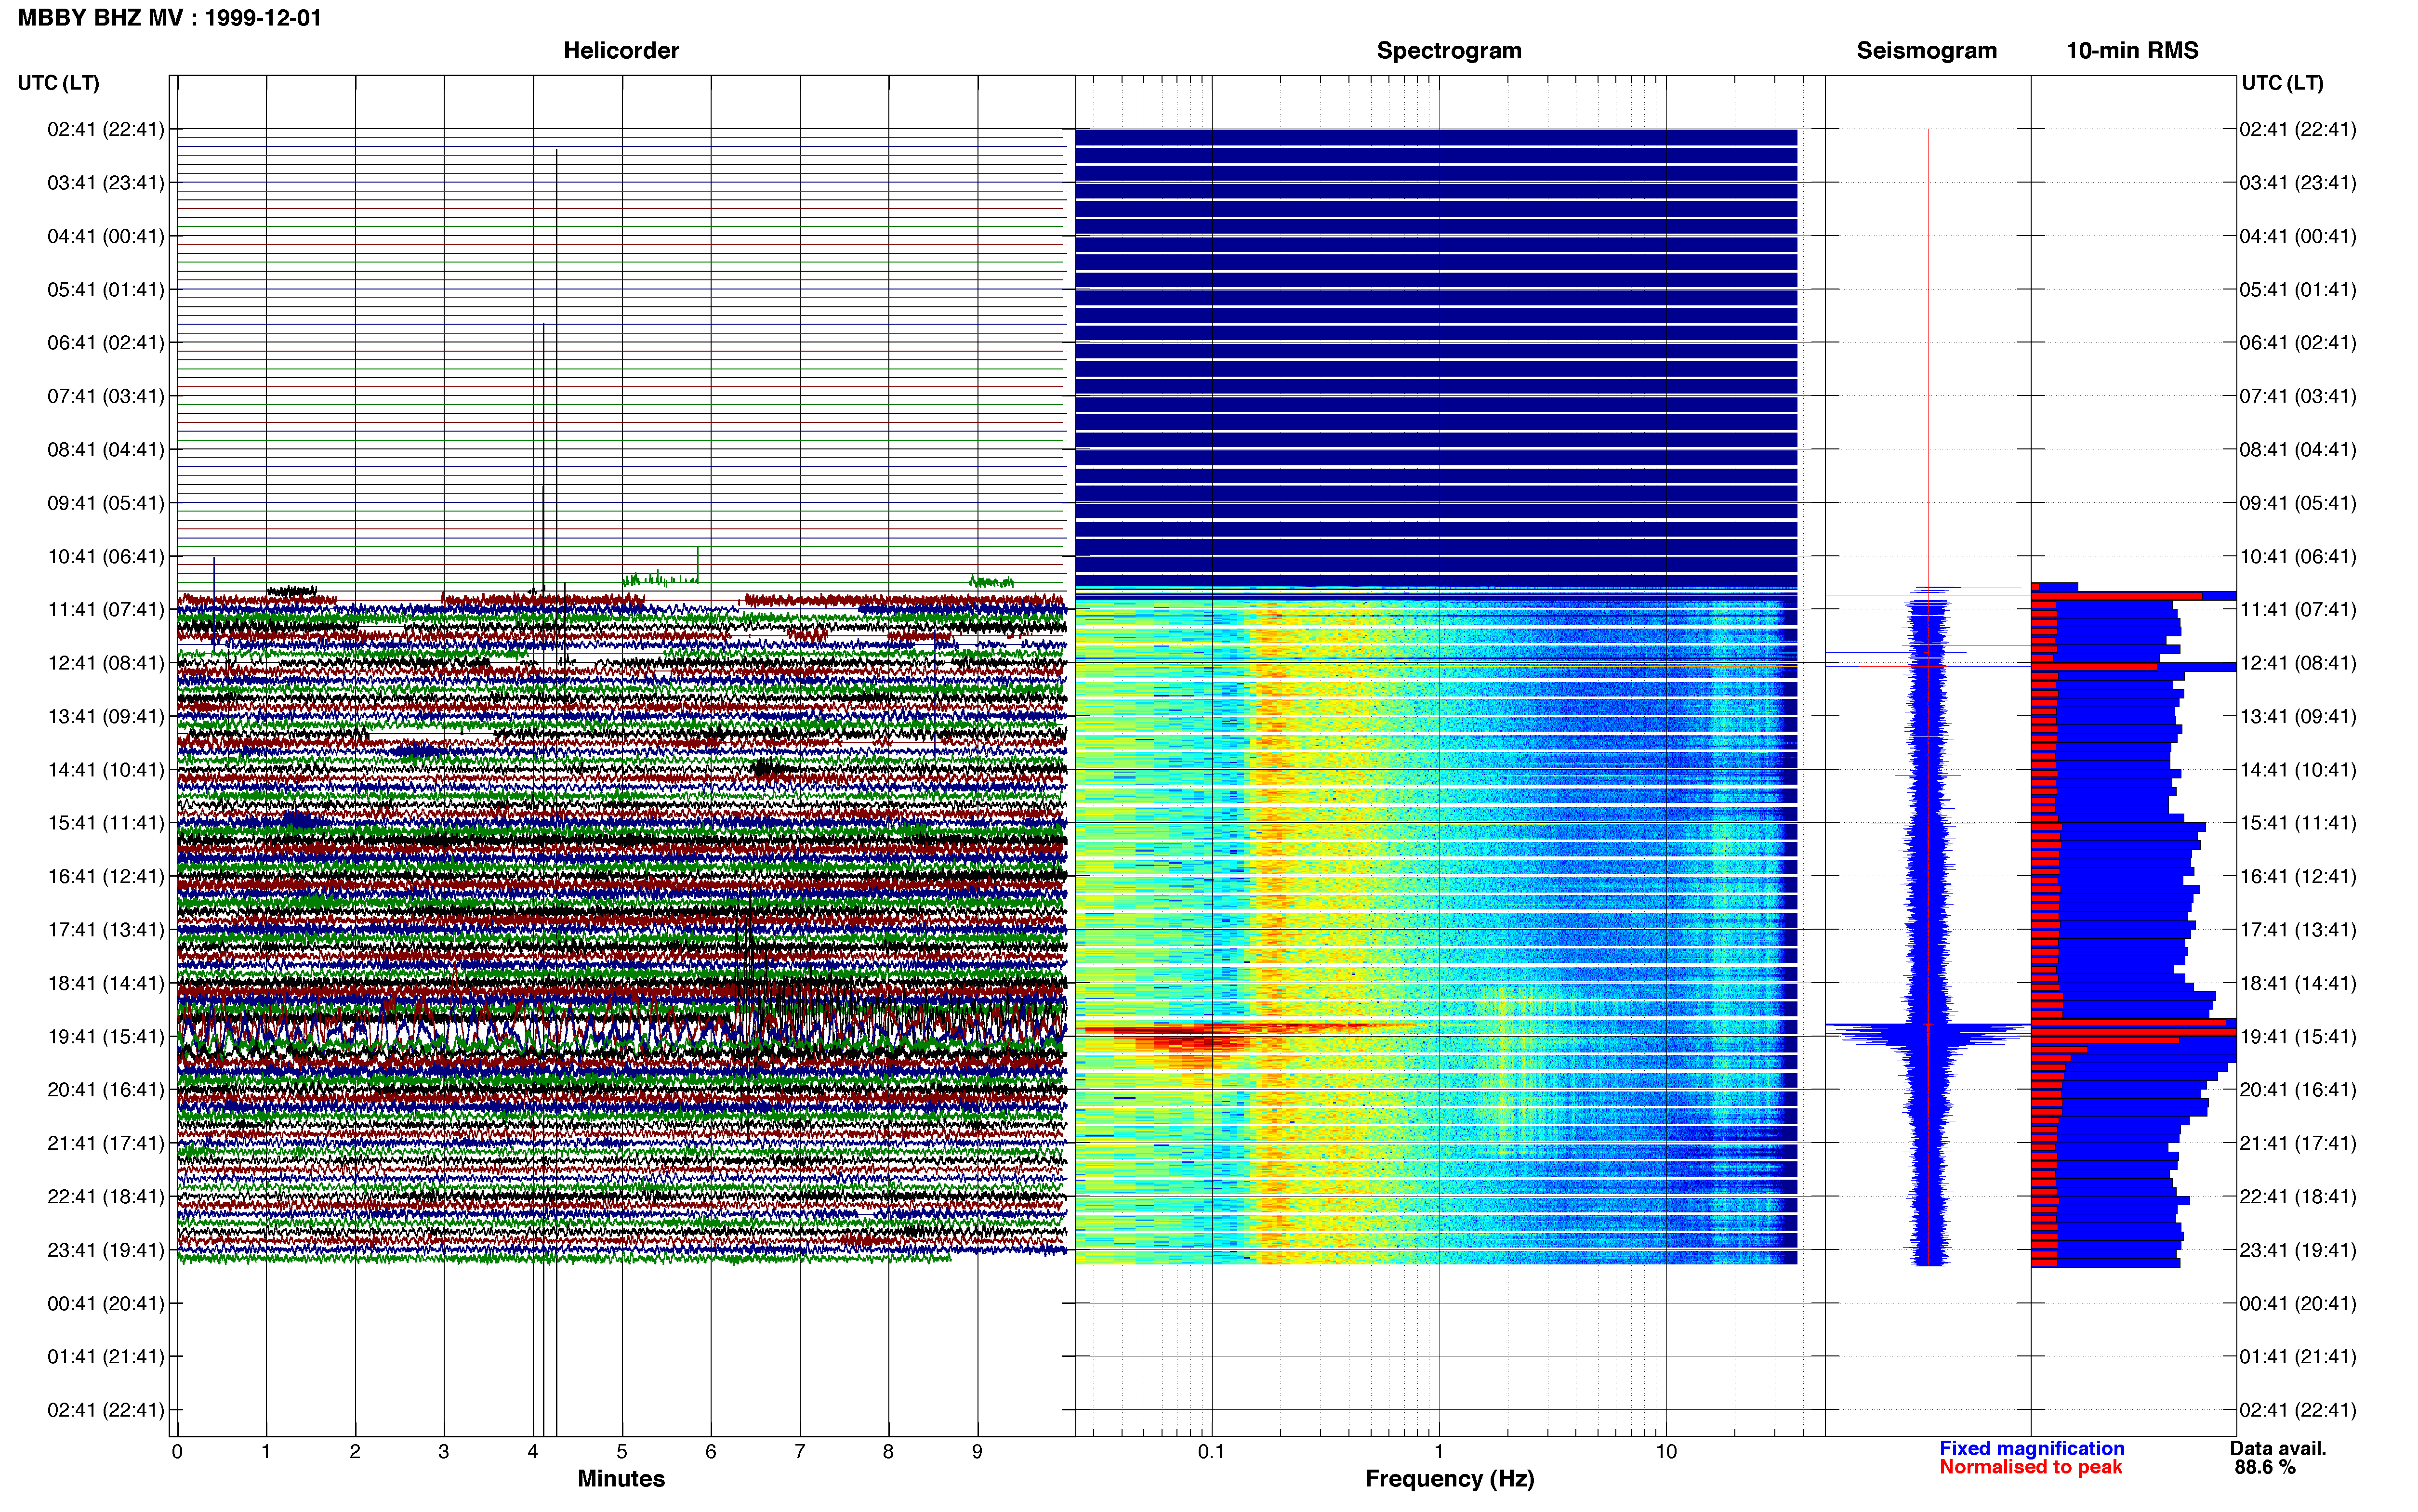Viewport: 2418px width, 1512px height.
Task: Click minute tick label 0 on helicorder axis
Action: coord(177,1451)
